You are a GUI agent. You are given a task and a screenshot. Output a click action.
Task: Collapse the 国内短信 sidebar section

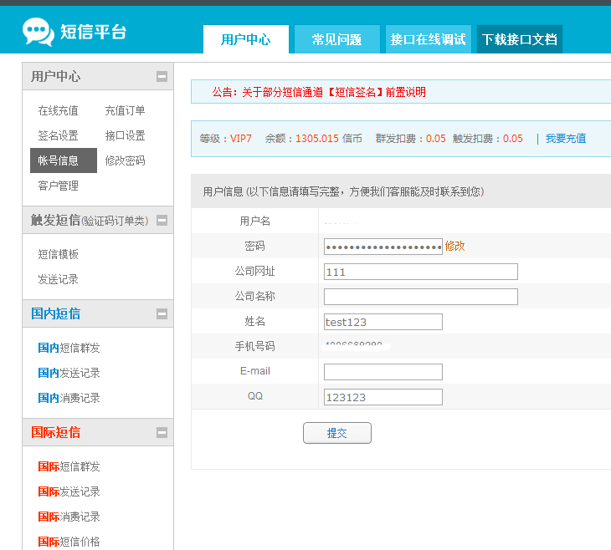[x=162, y=314]
